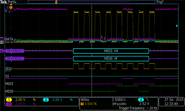Click the channel 2 bandwidth limit icon
This screenshot has height=111, width=185.
point(71,100)
